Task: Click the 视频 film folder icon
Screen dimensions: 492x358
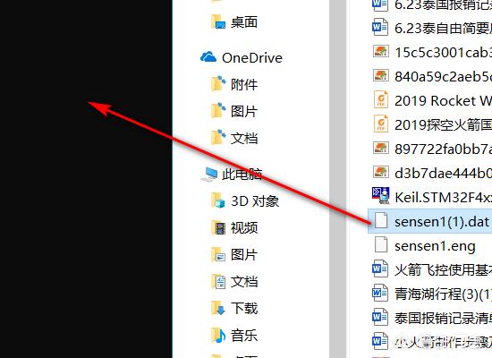Action: click(x=218, y=228)
